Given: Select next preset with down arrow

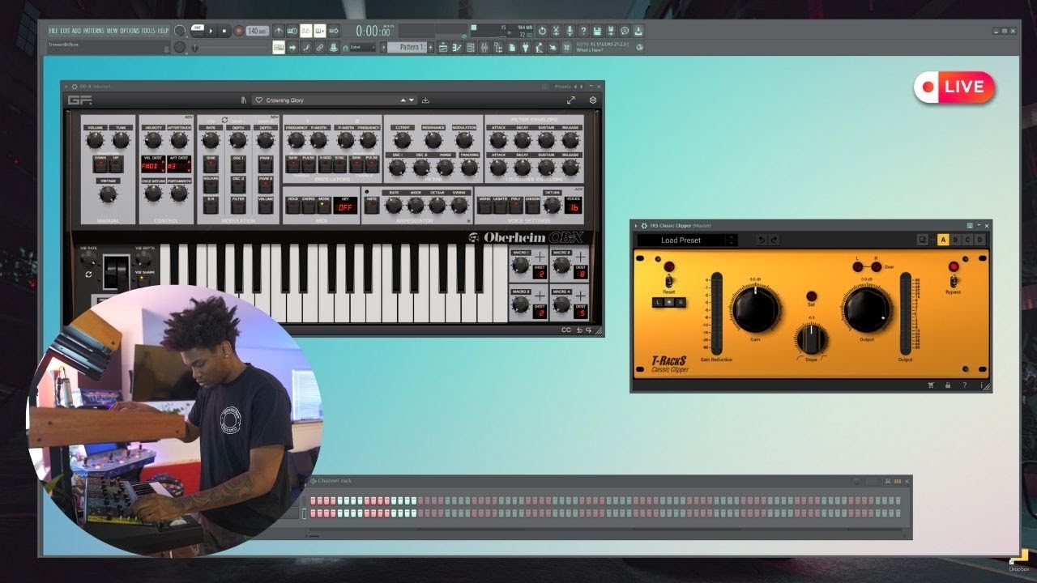Looking at the screenshot, I should tap(412, 100).
